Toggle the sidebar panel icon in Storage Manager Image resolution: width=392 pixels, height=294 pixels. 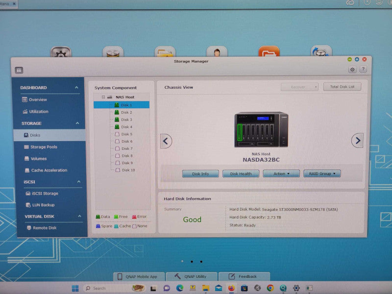(19, 70)
